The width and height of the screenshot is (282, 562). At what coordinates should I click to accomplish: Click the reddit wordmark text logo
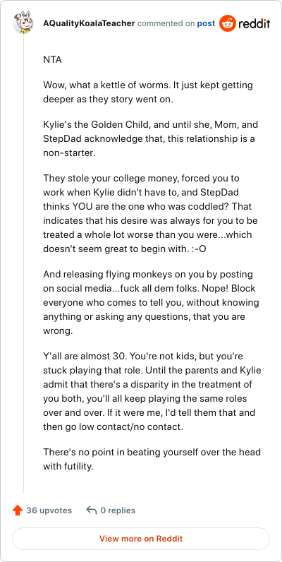[254, 24]
